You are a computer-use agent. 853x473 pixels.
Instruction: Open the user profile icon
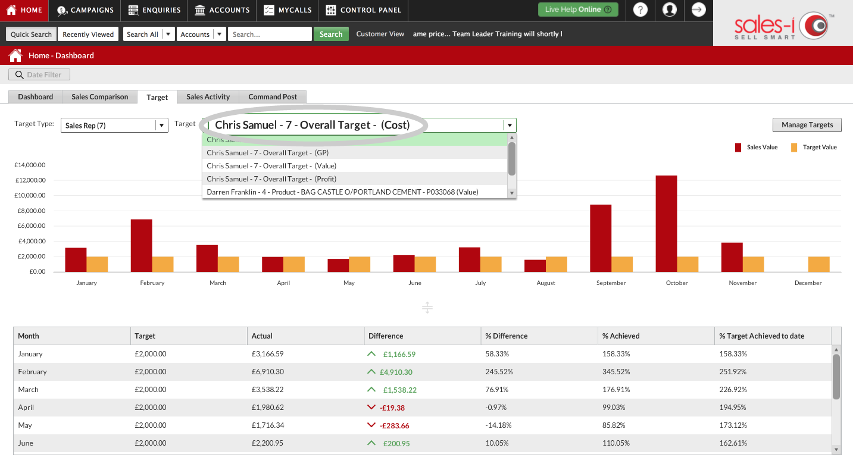click(x=670, y=10)
